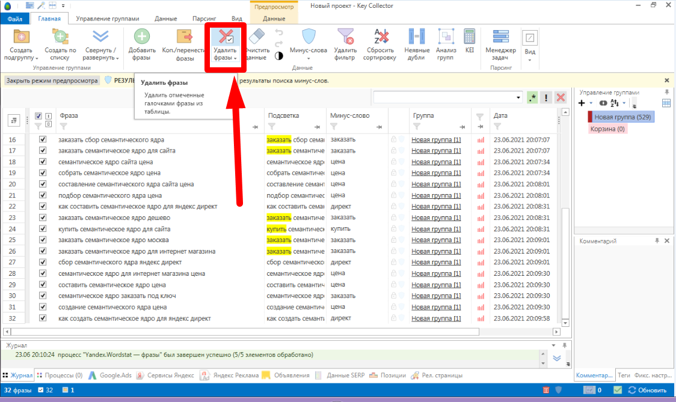Screen dimensions: 676x402
Task: Uncheck the checkbox for row 24
Action: pyautogui.click(x=43, y=229)
